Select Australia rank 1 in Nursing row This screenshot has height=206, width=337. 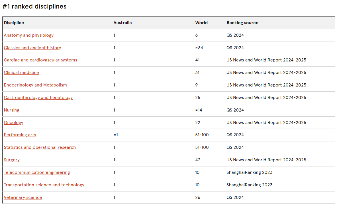point(114,110)
